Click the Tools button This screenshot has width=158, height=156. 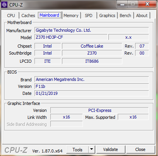[77, 149]
